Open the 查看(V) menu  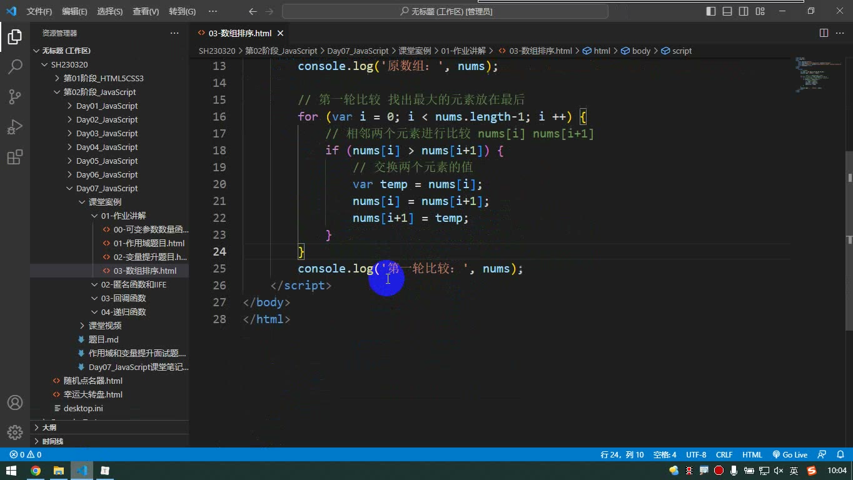(146, 11)
